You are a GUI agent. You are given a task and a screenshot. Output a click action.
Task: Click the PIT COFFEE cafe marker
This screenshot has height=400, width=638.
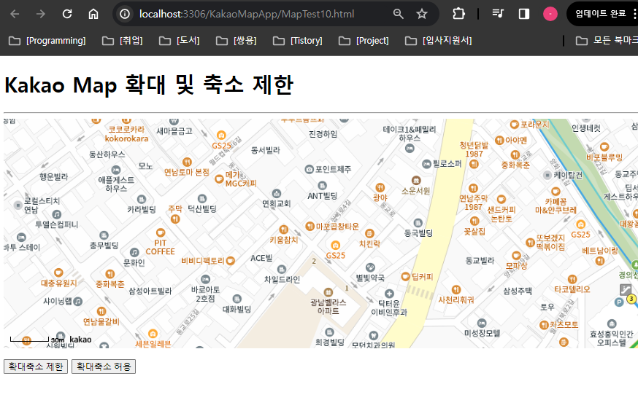coord(161,232)
